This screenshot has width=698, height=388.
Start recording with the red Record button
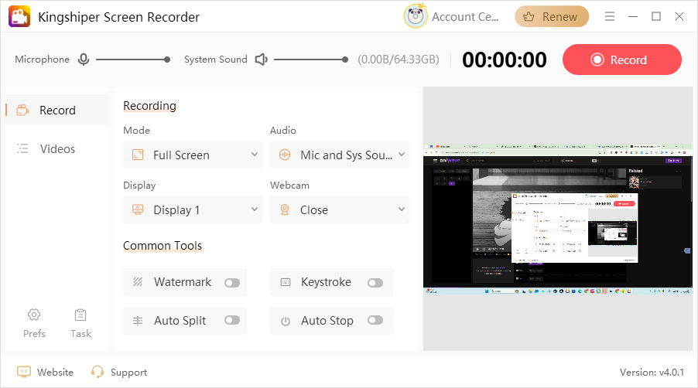click(622, 60)
